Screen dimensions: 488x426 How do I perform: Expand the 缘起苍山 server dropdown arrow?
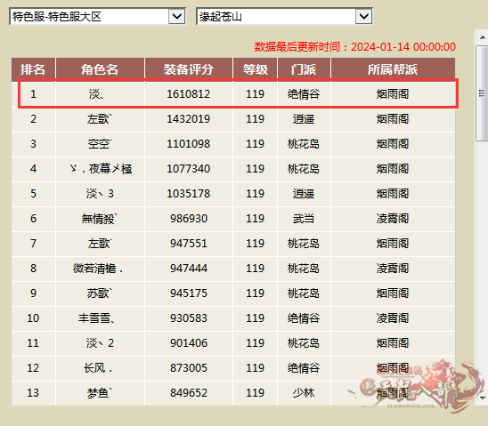tap(363, 16)
